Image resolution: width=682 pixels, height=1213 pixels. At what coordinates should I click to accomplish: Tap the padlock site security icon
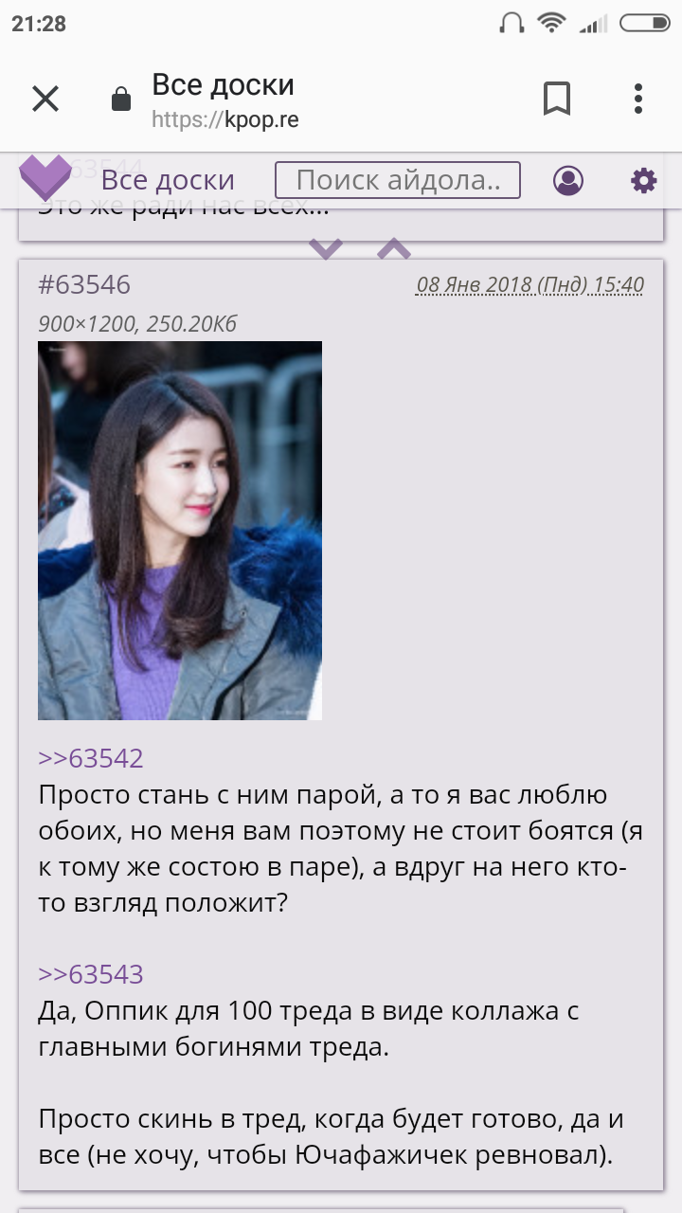(x=121, y=99)
